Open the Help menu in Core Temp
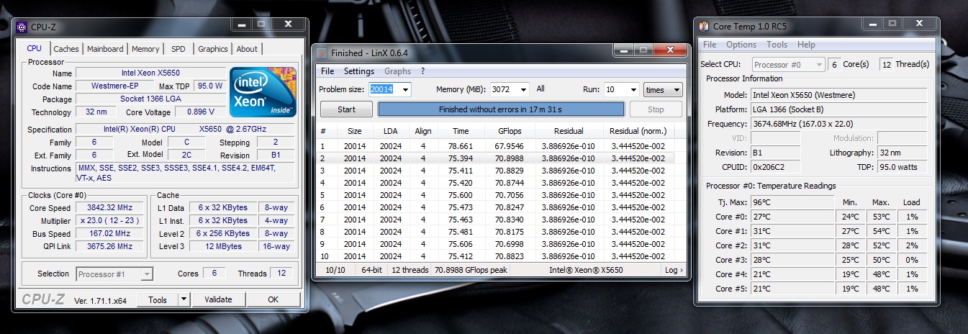The width and height of the screenshot is (968, 334). coord(806,45)
